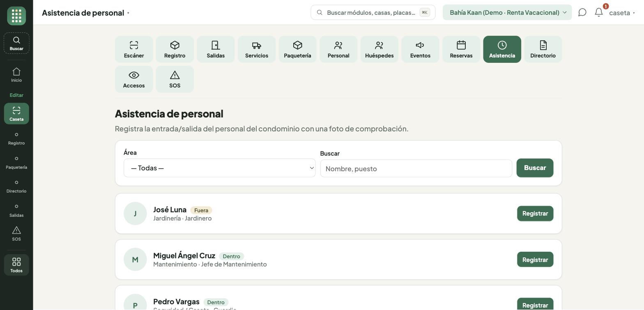
Task: Click Registrar for Pedro Vargas
Action: coord(535,305)
